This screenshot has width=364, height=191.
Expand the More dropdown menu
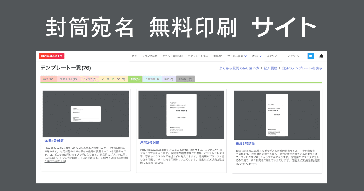tap(257, 56)
